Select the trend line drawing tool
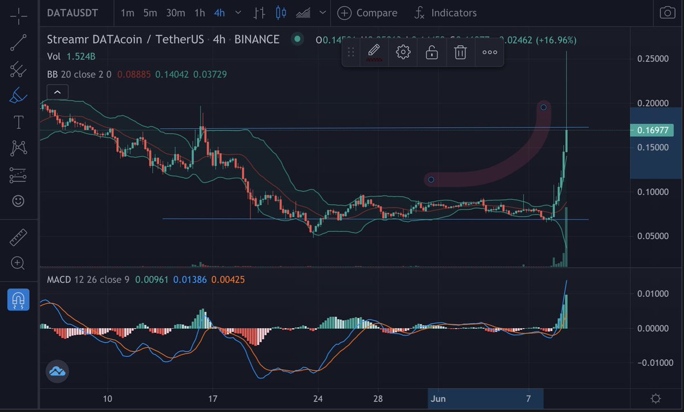 (18, 43)
